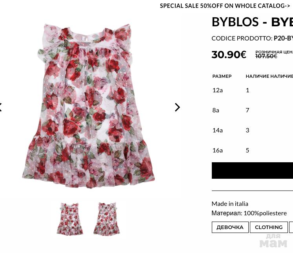Click the crossed-out 107.50€ price
The width and height of the screenshot is (293, 253).
point(266,56)
